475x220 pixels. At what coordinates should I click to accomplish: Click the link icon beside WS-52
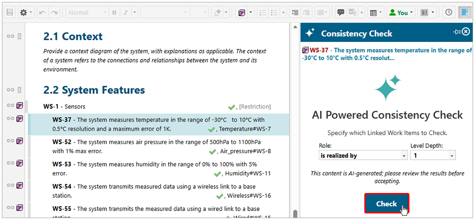pos(10,141)
